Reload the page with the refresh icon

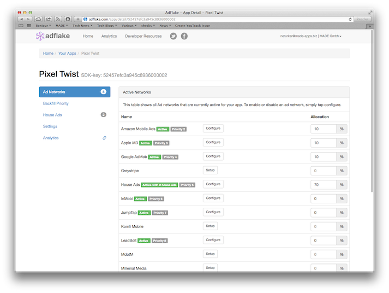coord(350,19)
